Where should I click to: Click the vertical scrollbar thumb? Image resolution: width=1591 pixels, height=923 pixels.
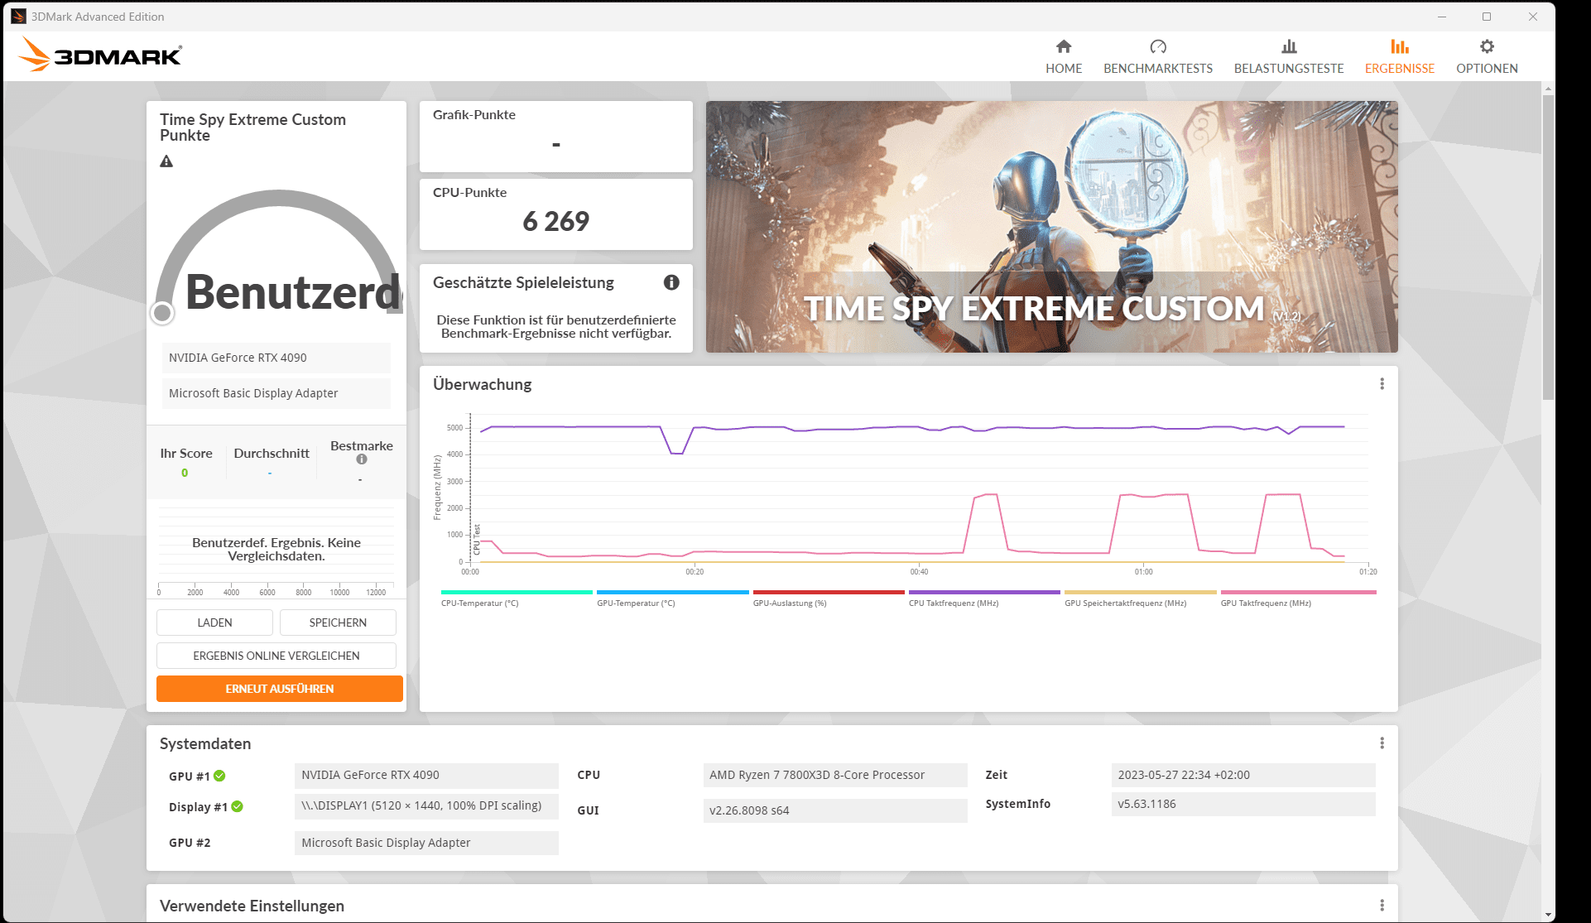pos(1548,247)
